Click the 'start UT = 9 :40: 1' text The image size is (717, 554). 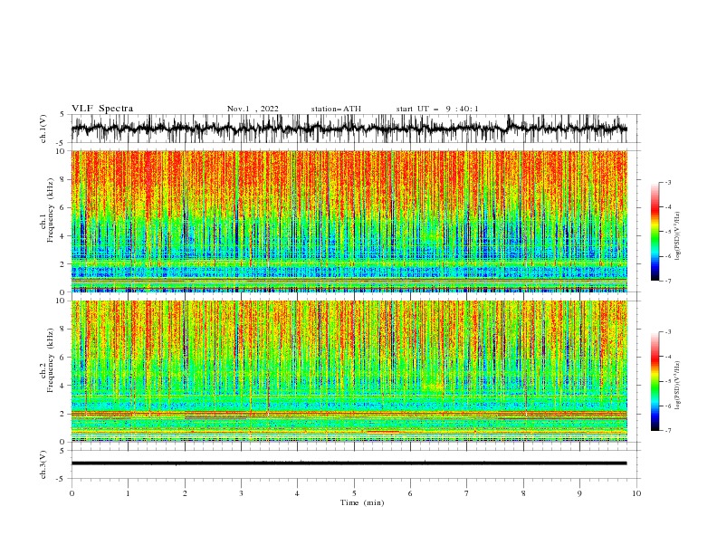[x=437, y=109]
